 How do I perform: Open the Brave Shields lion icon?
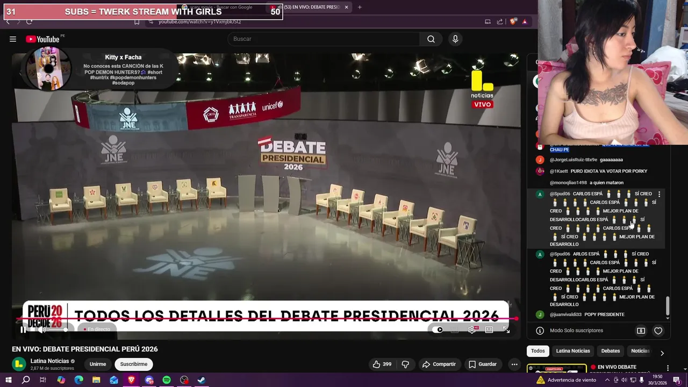513,21
